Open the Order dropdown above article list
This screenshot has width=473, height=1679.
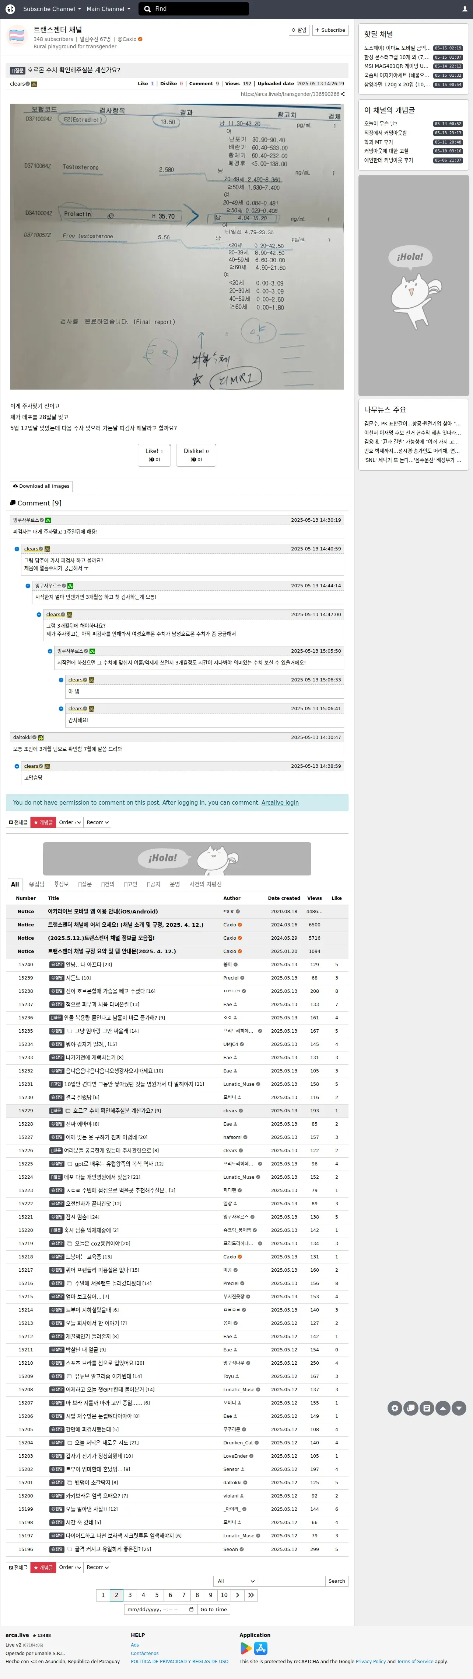click(x=70, y=823)
